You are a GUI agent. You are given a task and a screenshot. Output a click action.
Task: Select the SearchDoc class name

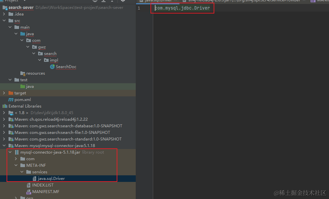click(66, 67)
